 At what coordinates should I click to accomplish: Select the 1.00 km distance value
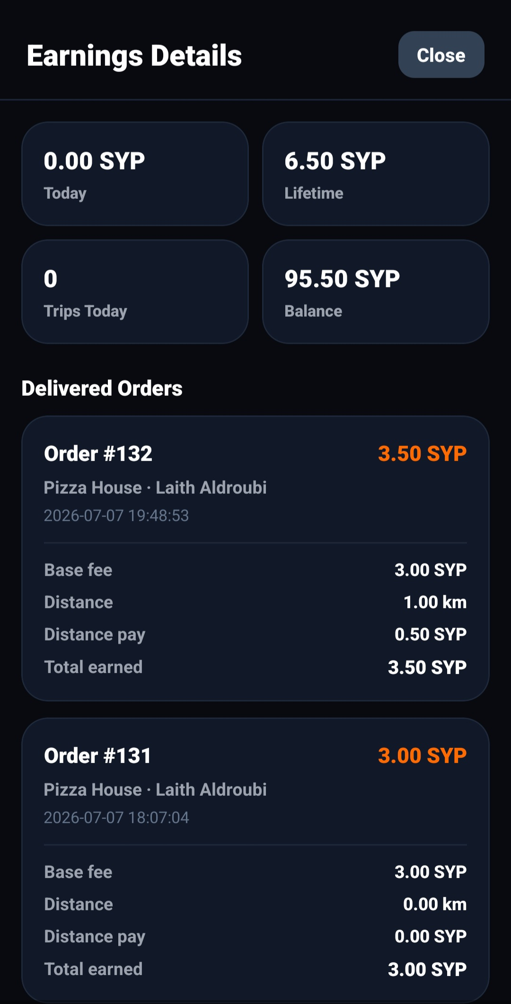click(x=435, y=602)
